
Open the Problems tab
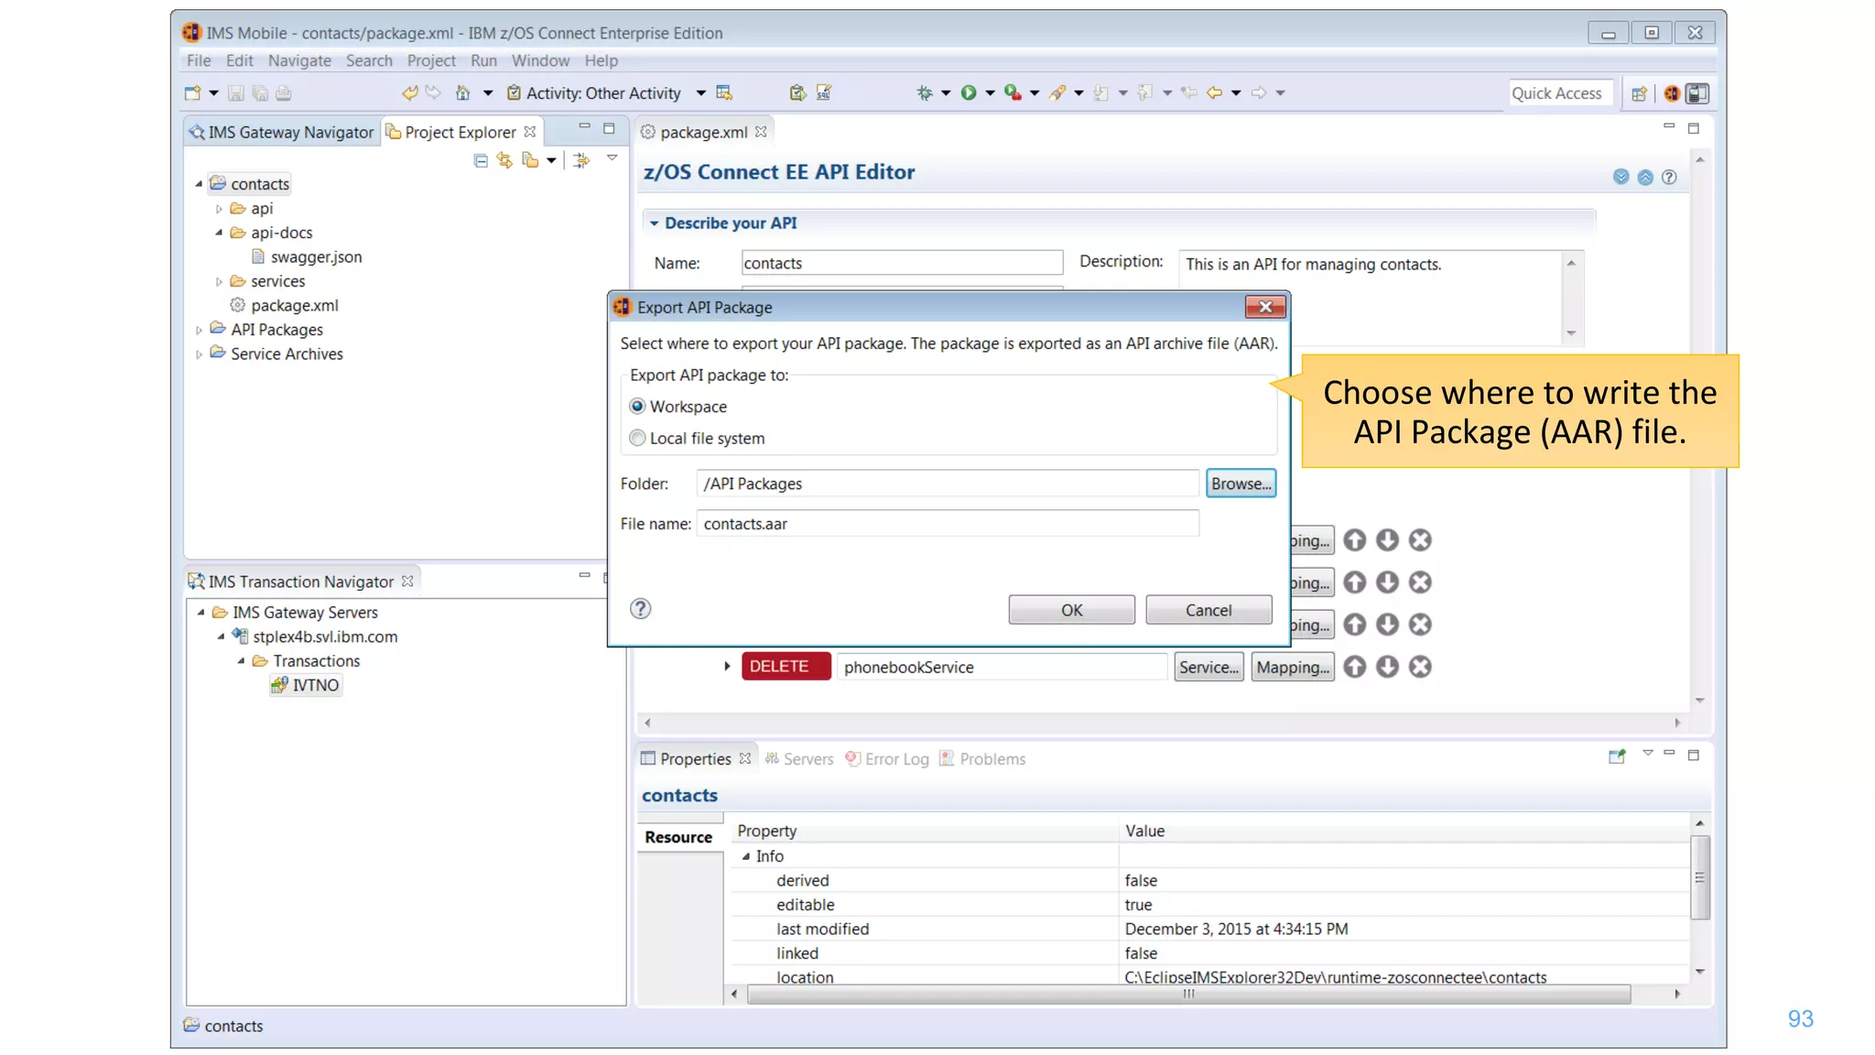[982, 759]
